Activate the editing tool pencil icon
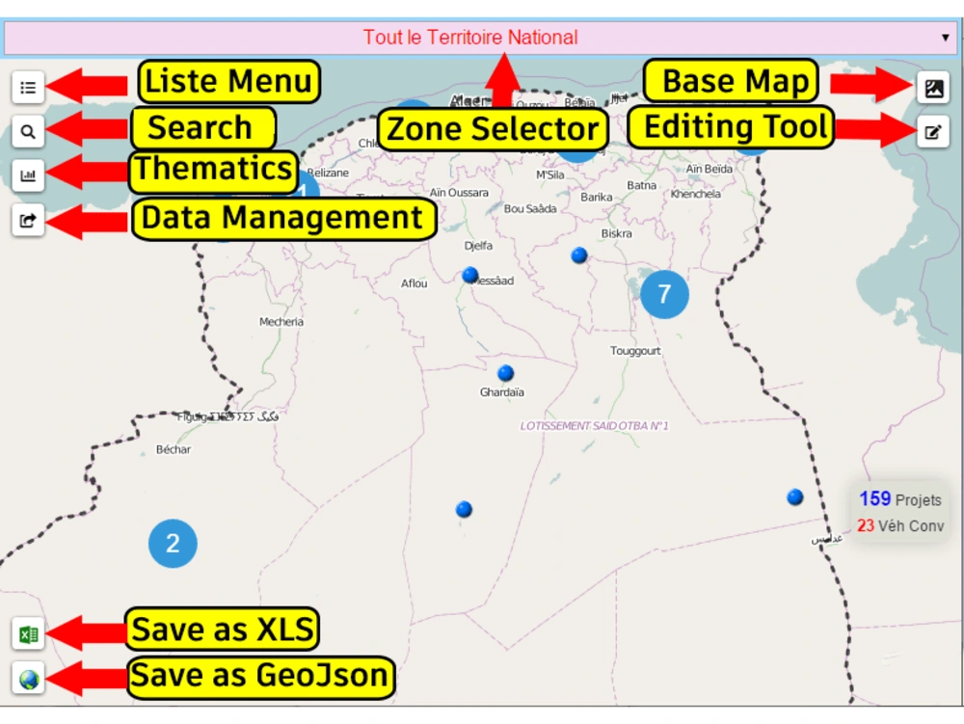964x724 pixels. 933,131
